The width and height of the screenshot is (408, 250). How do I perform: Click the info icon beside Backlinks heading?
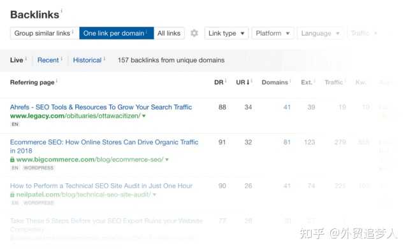(x=62, y=11)
